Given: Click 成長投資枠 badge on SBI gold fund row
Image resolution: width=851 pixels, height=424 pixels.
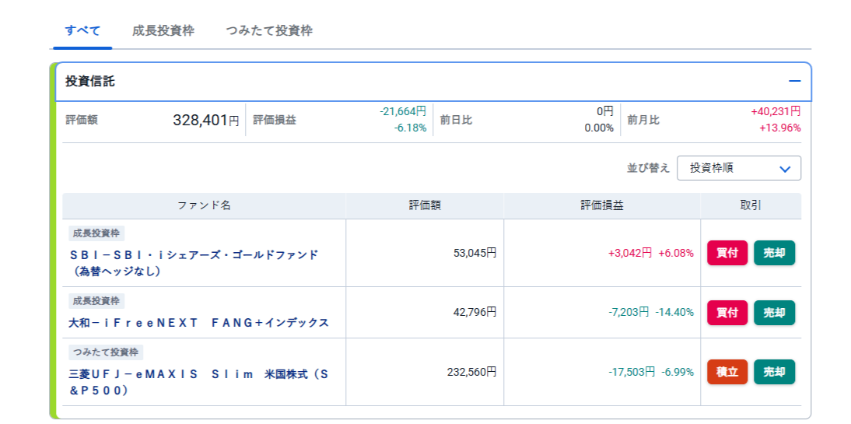Looking at the screenshot, I should pyautogui.click(x=96, y=233).
